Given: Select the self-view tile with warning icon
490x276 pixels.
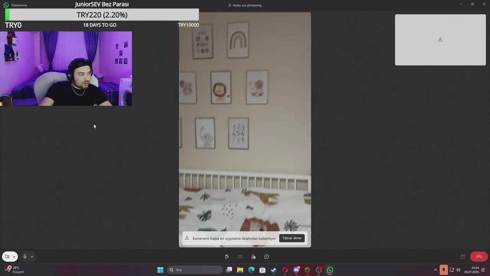Looking at the screenshot, I should [440, 40].
